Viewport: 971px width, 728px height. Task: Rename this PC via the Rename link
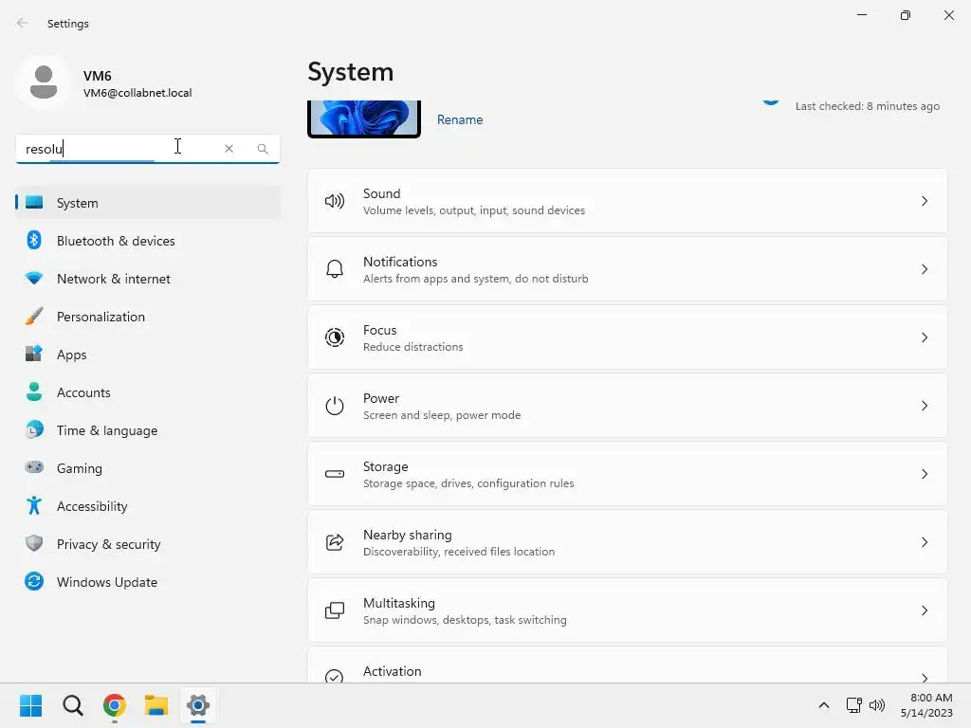[460, 119]
